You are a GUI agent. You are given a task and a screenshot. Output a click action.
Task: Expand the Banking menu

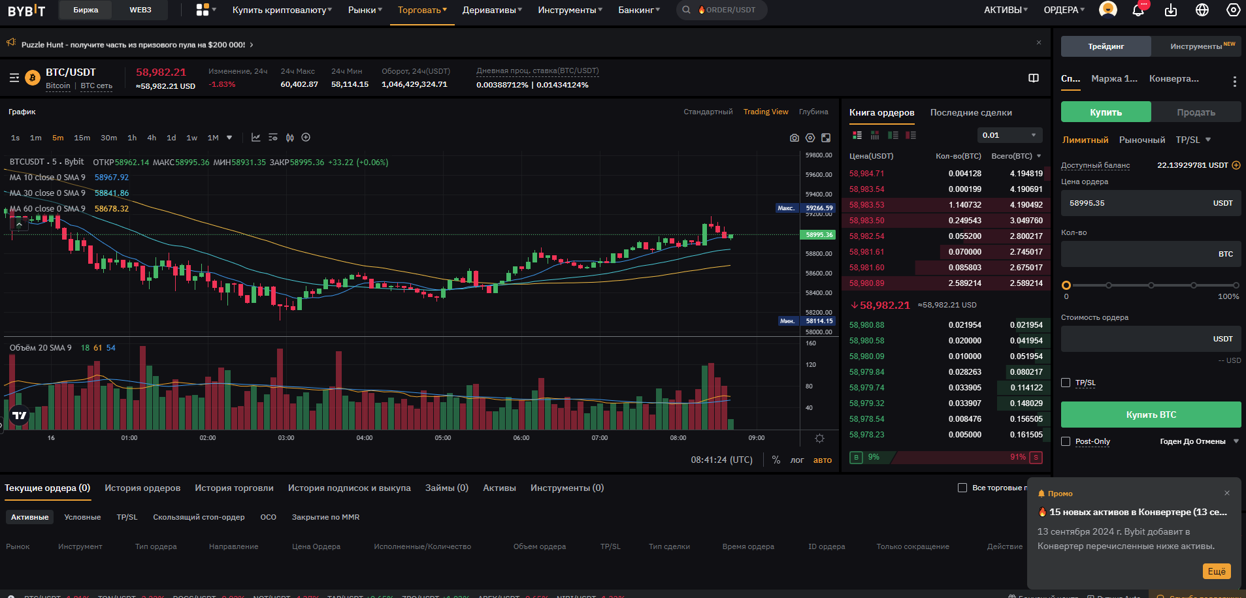coord(639,10)
